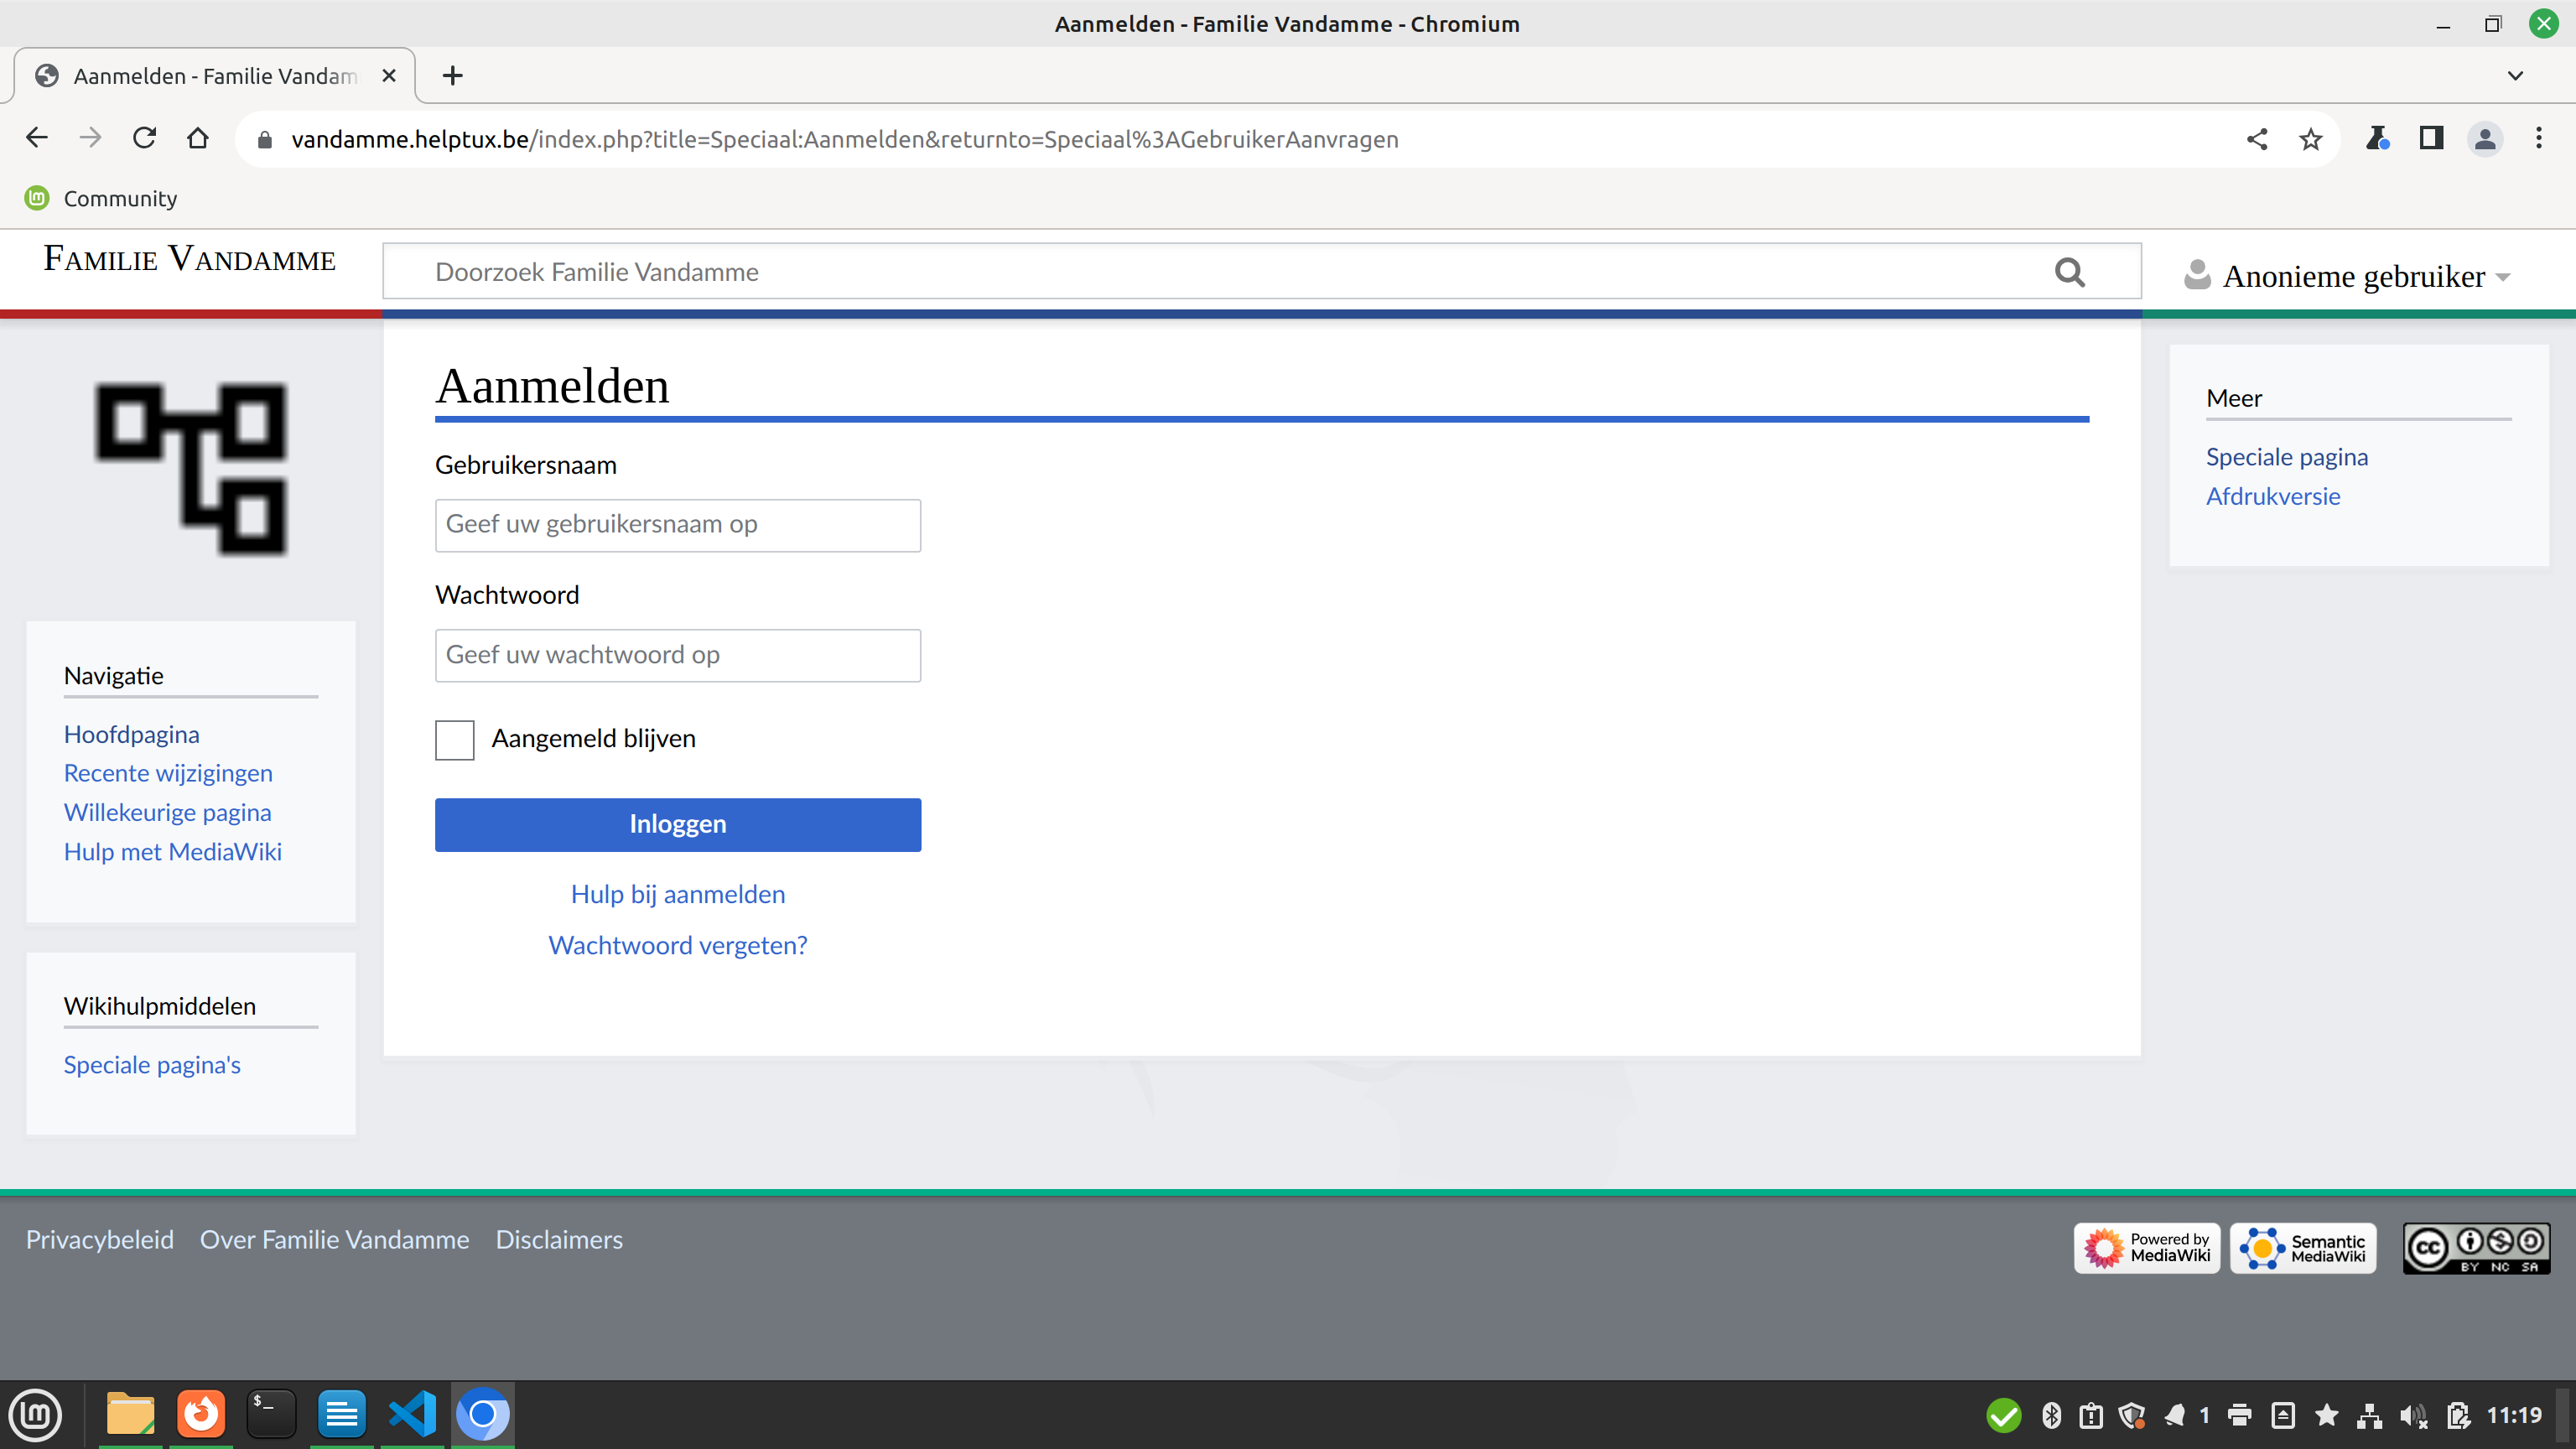Reload the current page
2576x1449 pixels.
[144, 138]
